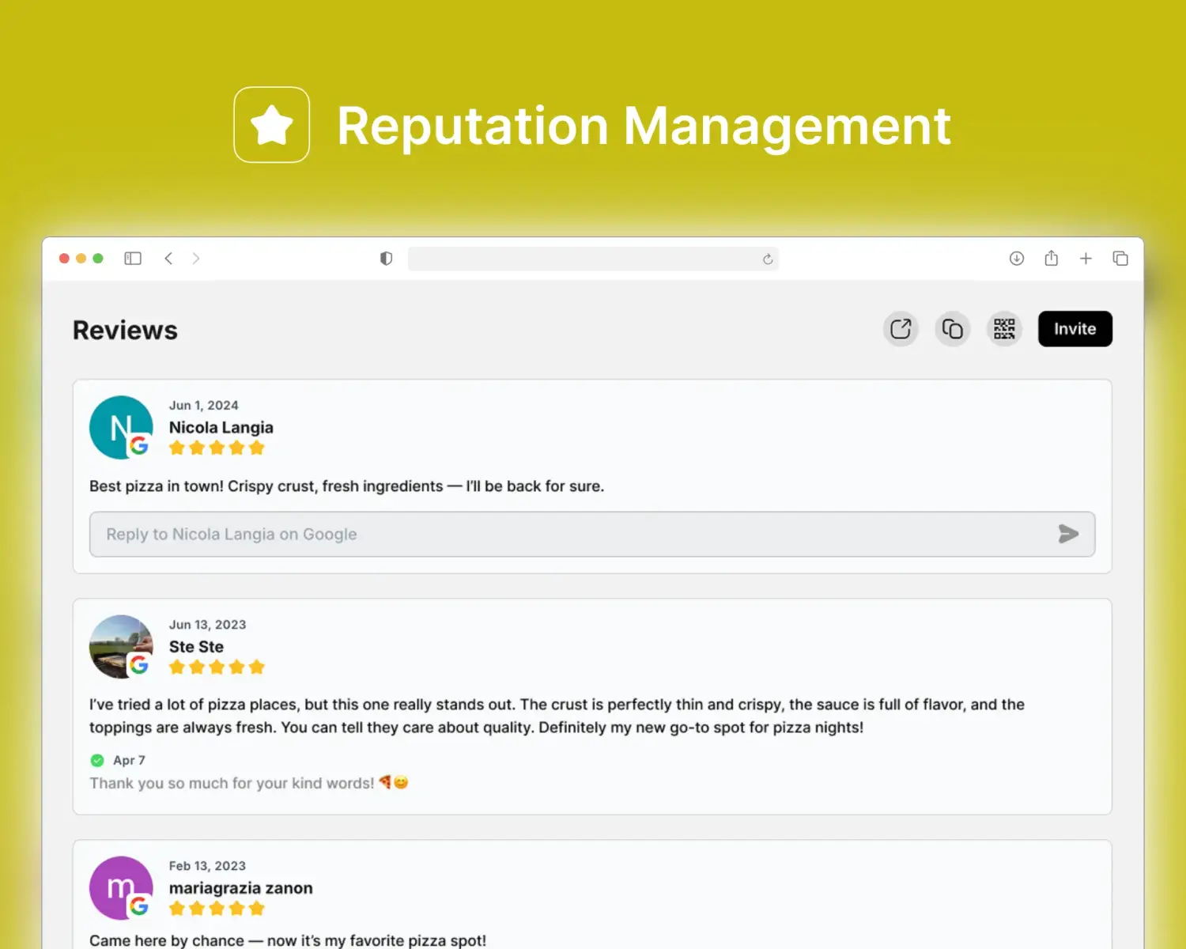Show the tab overview
The width and height of the screenshot is (1186, 949).
[1120, 259]
